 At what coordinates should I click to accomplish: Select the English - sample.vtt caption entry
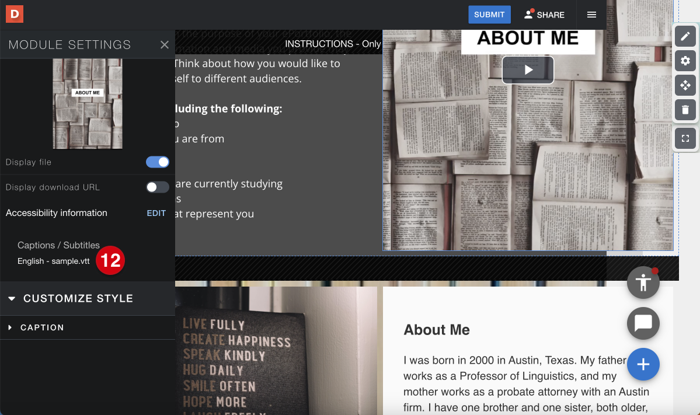(54, 261)
